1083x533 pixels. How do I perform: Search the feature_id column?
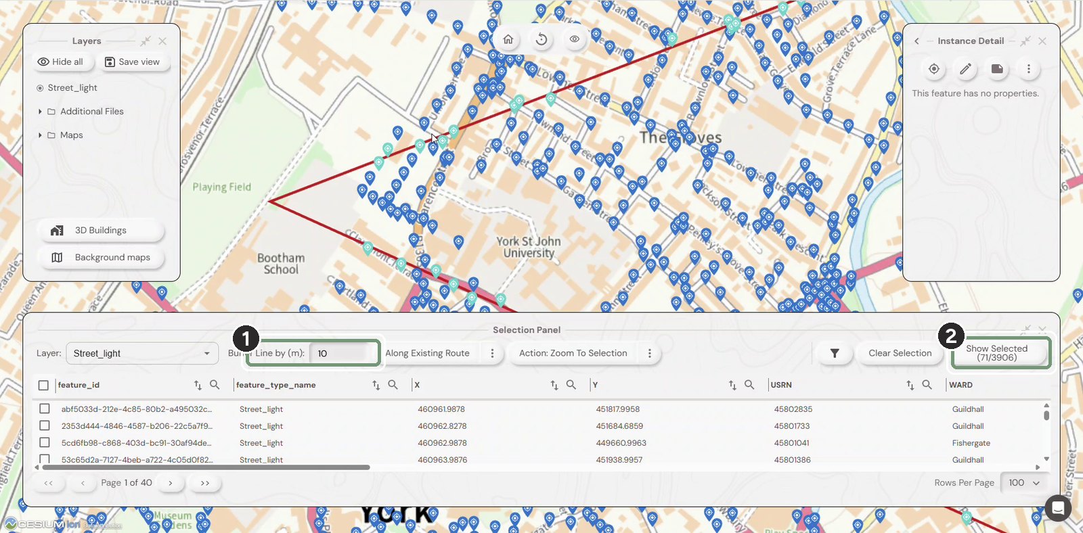coord(215,384)
